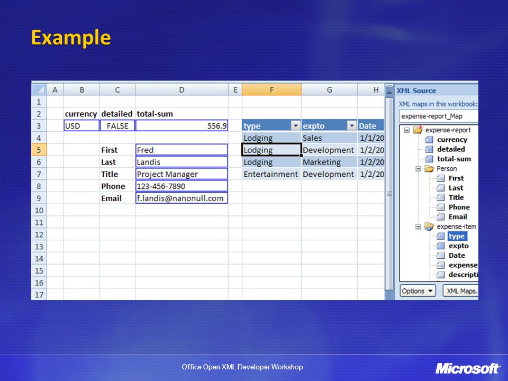Image resolution: width=508 pixels, height=381 pixels.
Task: Select the currency item in XML tree
Action: (452, 140)
